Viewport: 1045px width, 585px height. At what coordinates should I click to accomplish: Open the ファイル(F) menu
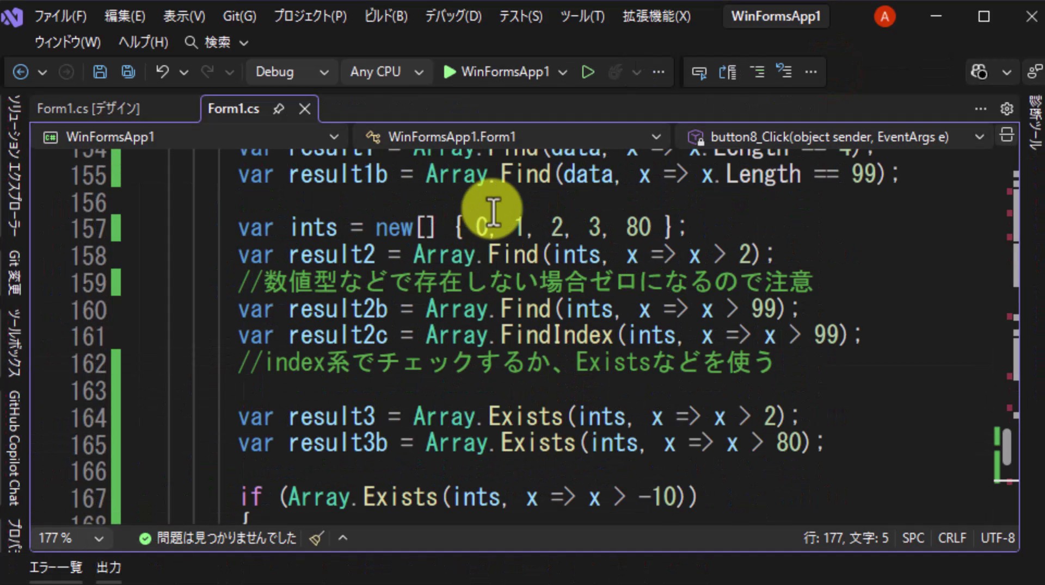coord(60,16)
